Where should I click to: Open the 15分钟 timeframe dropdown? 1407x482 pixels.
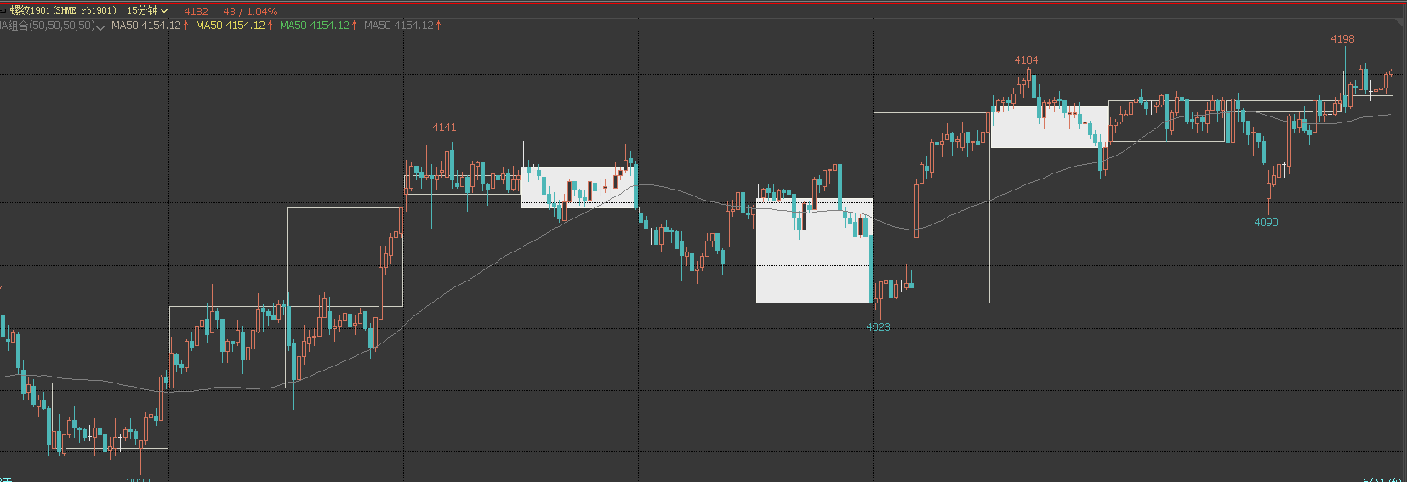click(148, 11)
